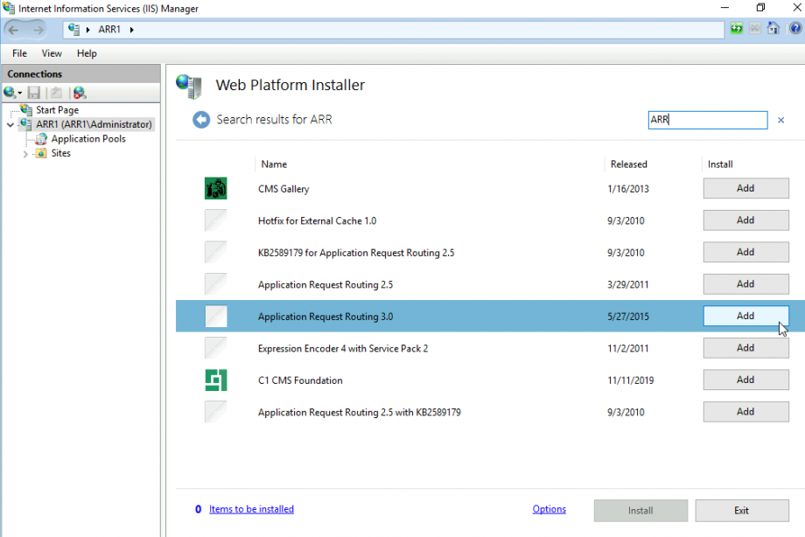Click the Exit button
Image resolution: width=805 pixels, height=537 pixels.
[x=741, y=510]
